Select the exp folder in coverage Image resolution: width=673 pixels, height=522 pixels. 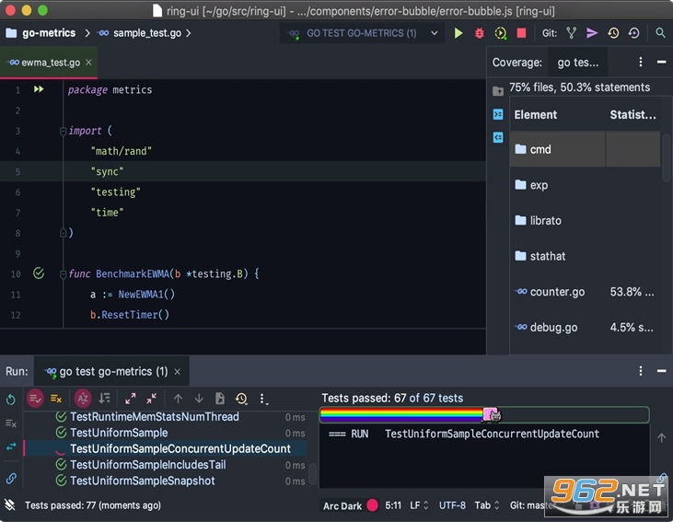(x=585, y=185)
